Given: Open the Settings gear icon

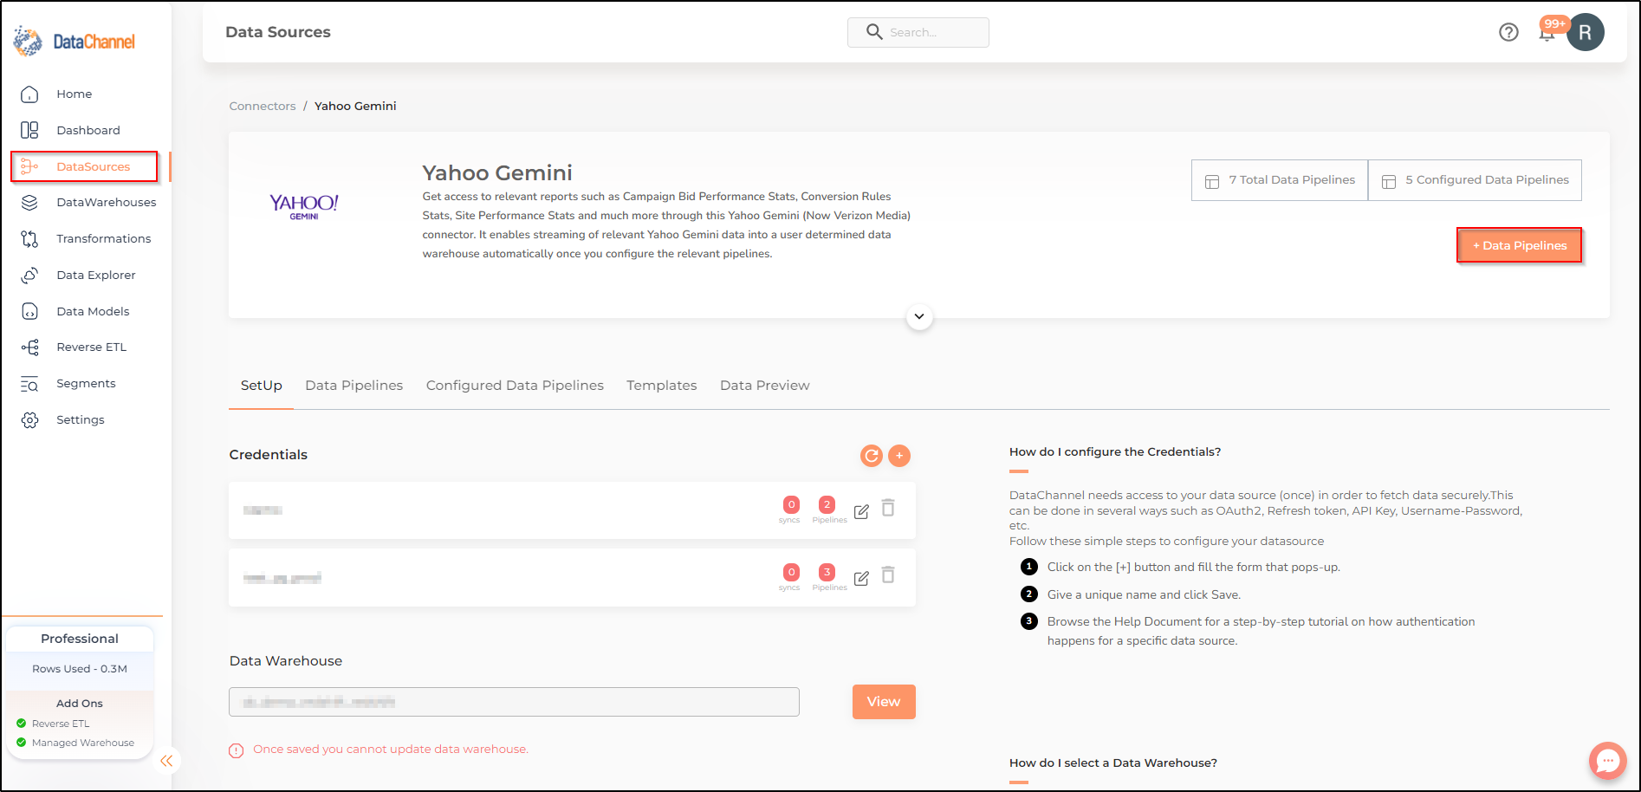Looking at the screenshot, I should [29, 420].
